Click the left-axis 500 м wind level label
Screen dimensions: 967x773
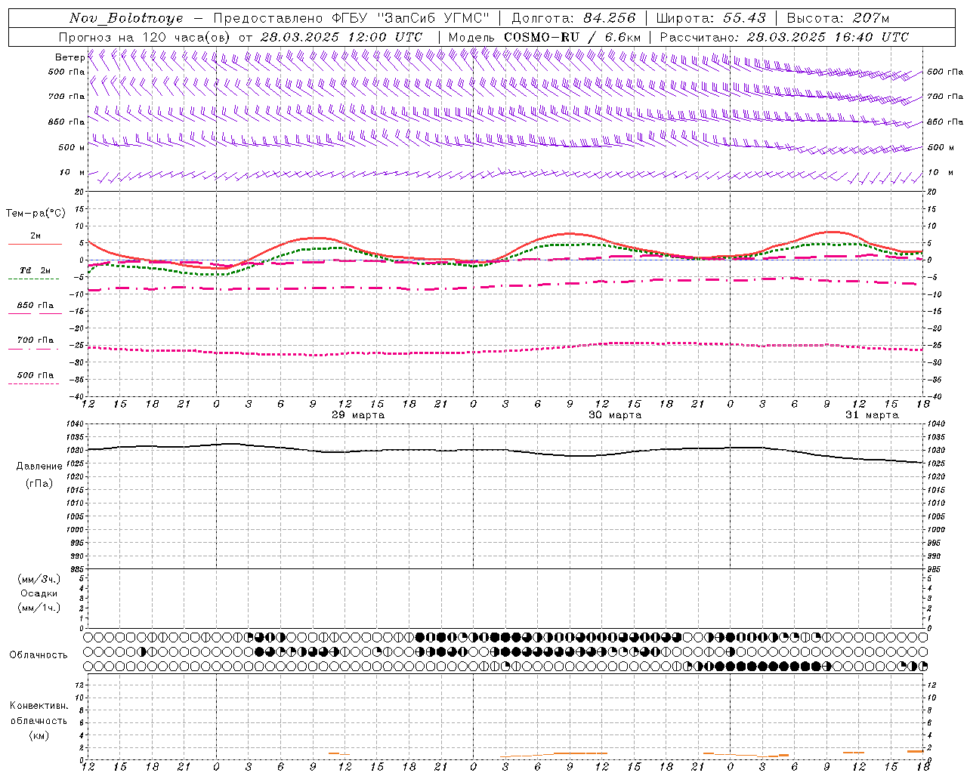coord(71,147)
